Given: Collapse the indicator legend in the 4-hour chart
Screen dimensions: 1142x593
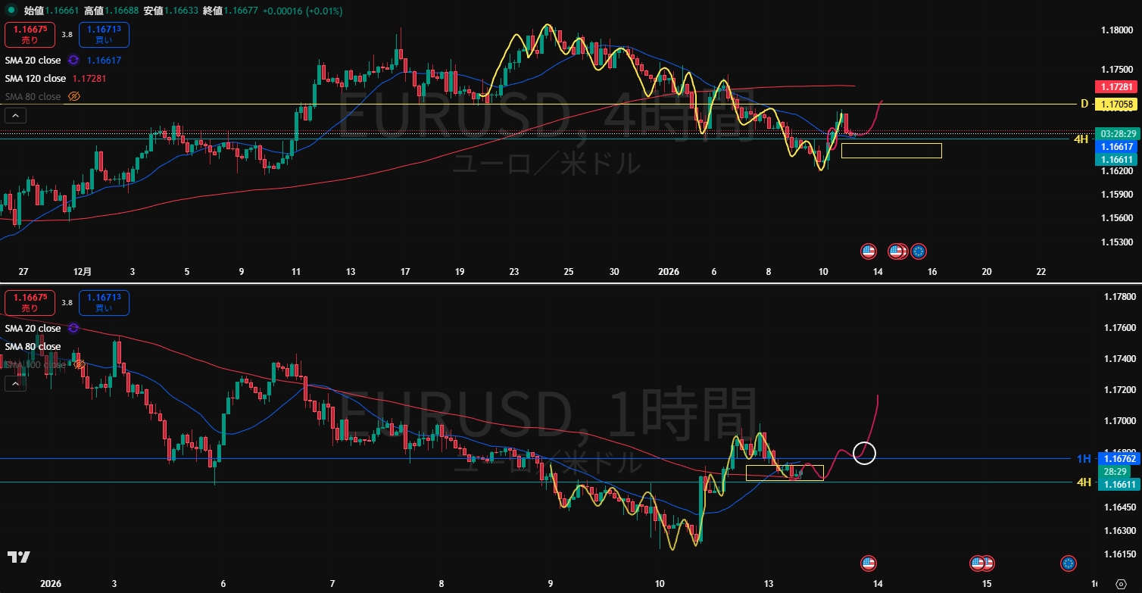Looking at the screenshot, I should pos(15,116).
